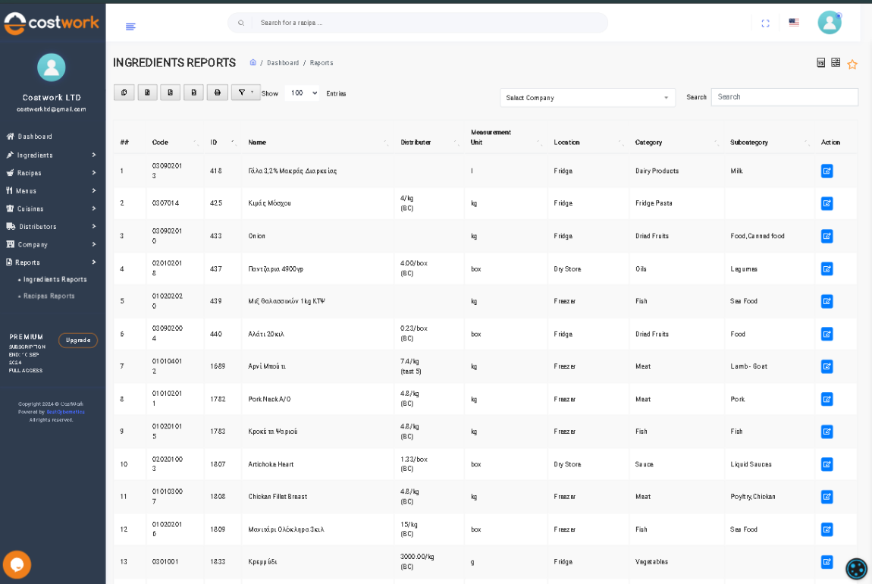Open the calculator icon near the star
Viewport: 872px width, 584px height.
820,63
